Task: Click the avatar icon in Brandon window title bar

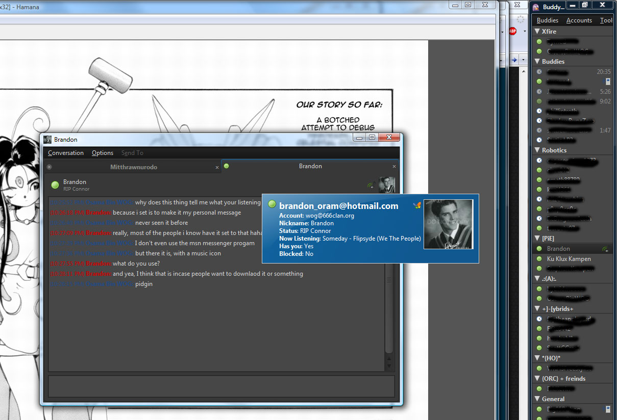Action: (x=47, y=140)
